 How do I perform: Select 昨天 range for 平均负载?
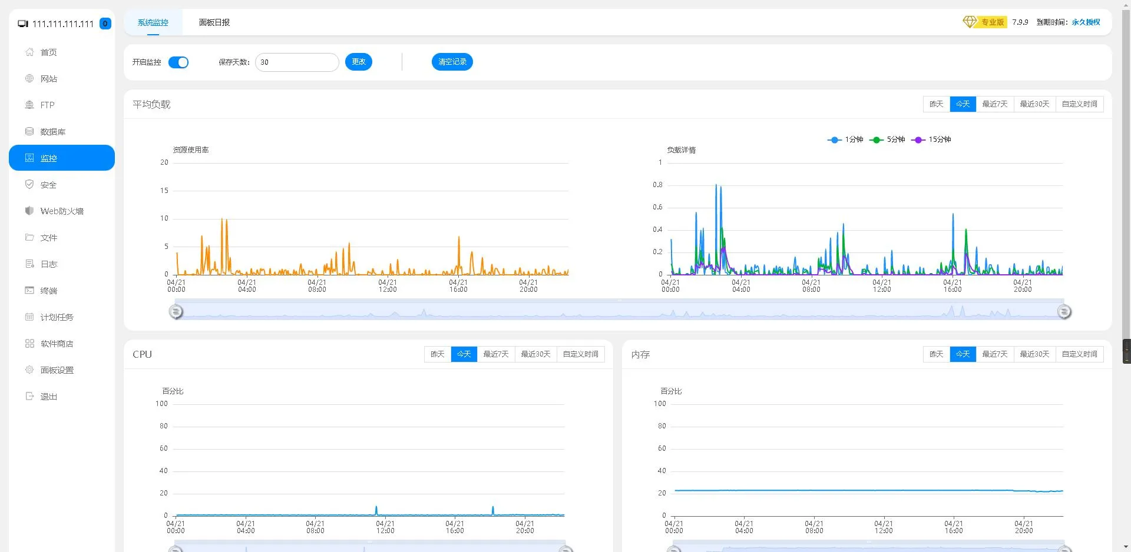click(937, 104)
